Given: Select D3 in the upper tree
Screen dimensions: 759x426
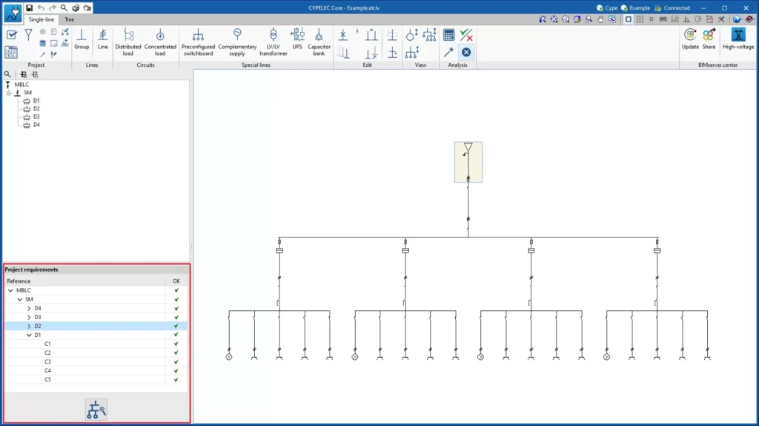Looking at the screenshot, I should [36, 117].
